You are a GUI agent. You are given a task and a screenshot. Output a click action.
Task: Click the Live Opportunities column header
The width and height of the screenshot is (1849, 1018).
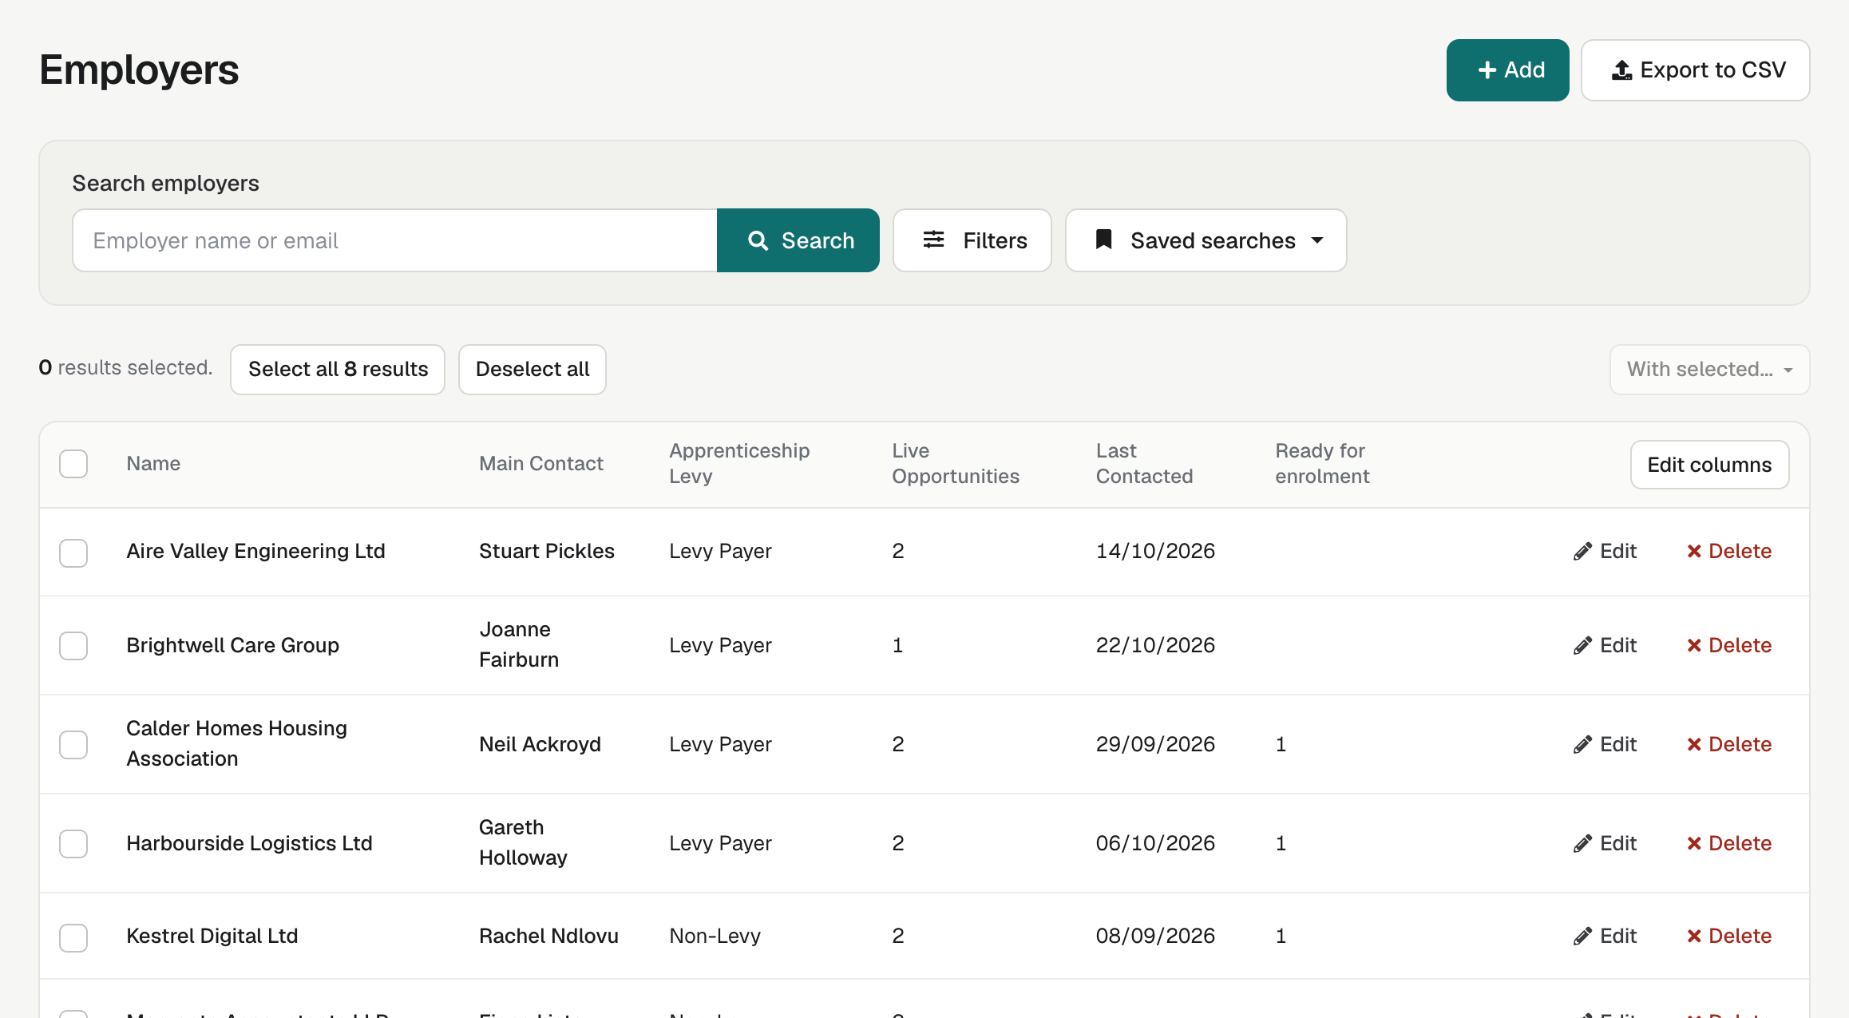coord(956,464)
